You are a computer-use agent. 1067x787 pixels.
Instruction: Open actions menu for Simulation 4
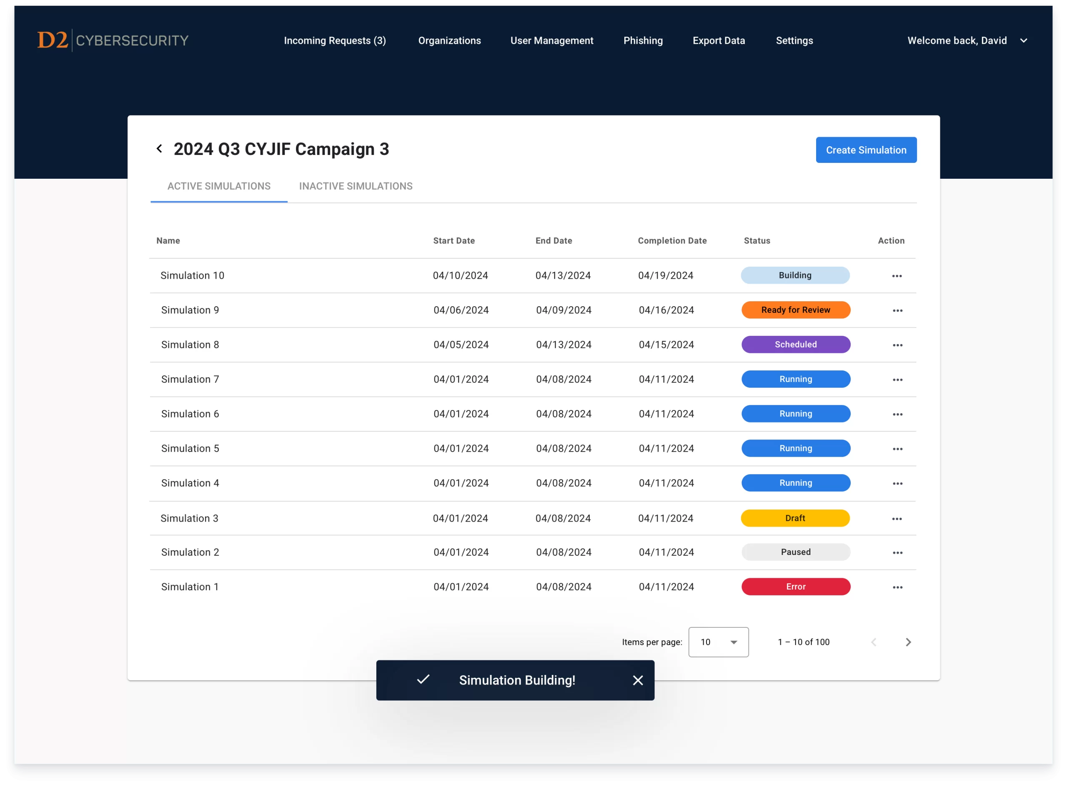coord(897,484)
